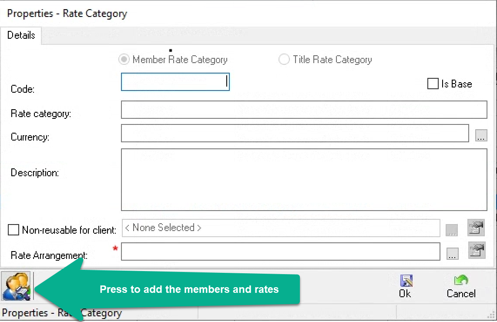Switch to the Details tab

[21, 35]
